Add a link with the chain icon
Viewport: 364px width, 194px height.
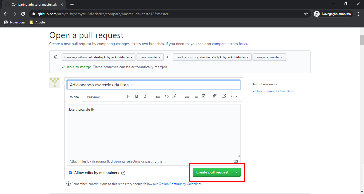pyautogui.click(x=174, y=96)
